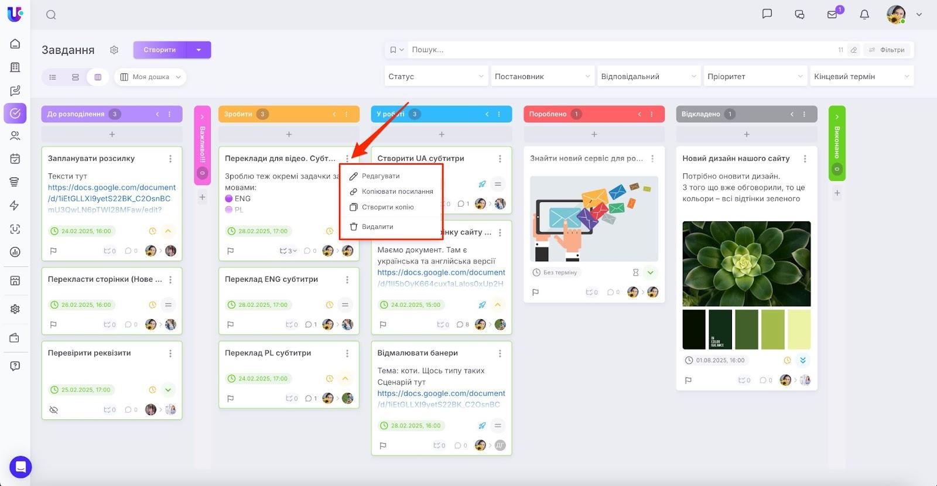Click the lime green palette swatch
Screen dimensions: 937x486
(773, 330)
